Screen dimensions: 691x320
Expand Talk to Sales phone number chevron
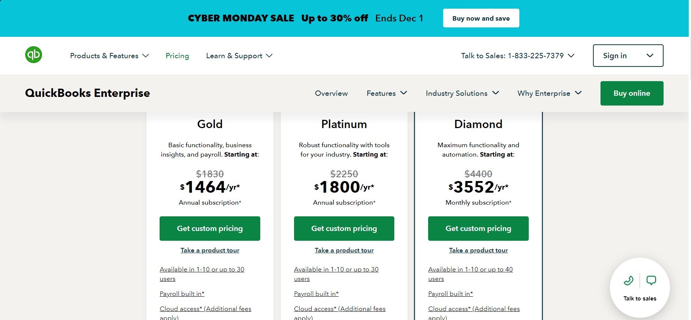point(571,56)
